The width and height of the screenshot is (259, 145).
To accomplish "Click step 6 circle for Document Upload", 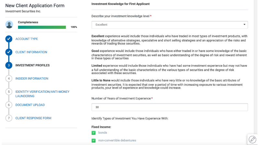I will pyautogui.click(x=9, y=105).
